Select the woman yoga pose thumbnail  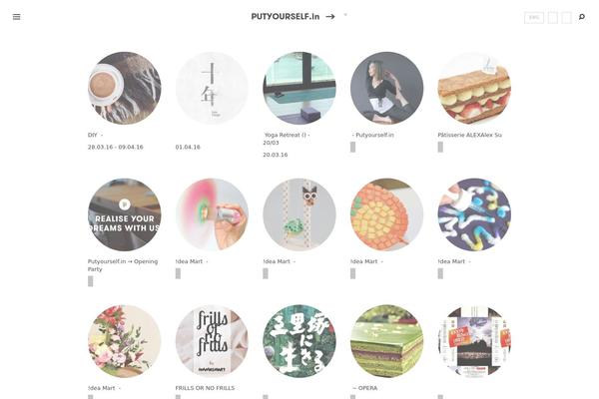coord(386,88)
